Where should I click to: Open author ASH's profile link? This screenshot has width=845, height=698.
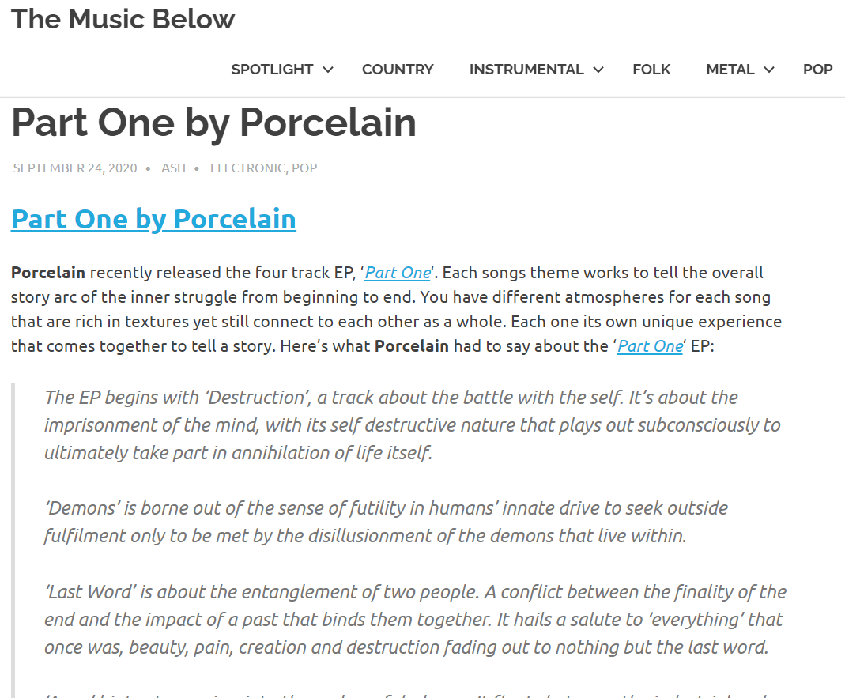tap(173, 168)
